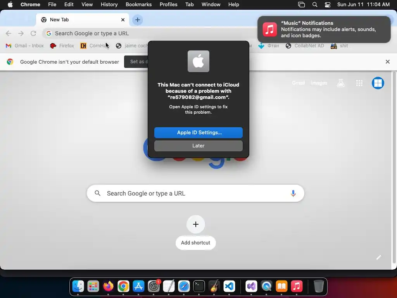Dismiss the default browser infobar
The width and height of the screenshot is (397, 298).
[x=387, y=62]
